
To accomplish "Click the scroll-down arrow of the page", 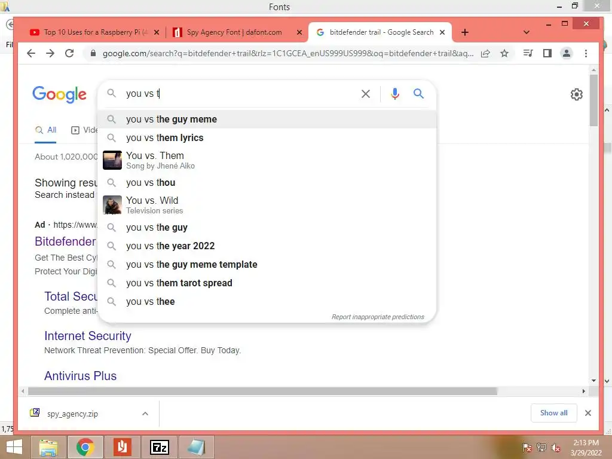I will click(x=593, y=381).
